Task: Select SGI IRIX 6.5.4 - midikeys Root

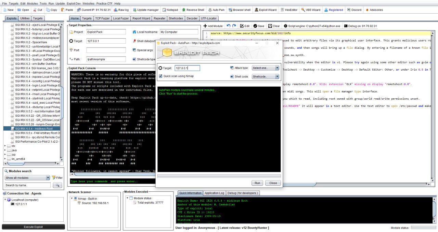Action: click(x=34, y=129)
